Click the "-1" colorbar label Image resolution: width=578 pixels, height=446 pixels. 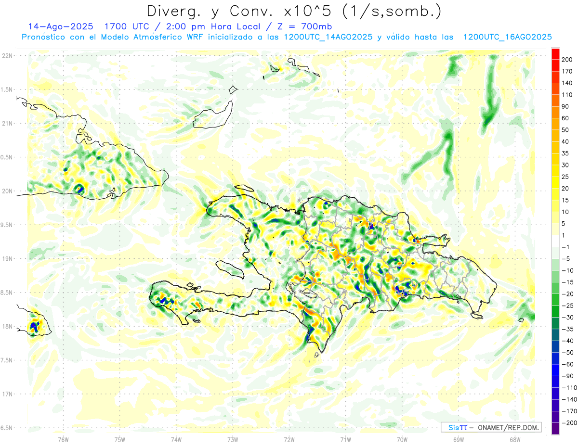coord(565,247)
